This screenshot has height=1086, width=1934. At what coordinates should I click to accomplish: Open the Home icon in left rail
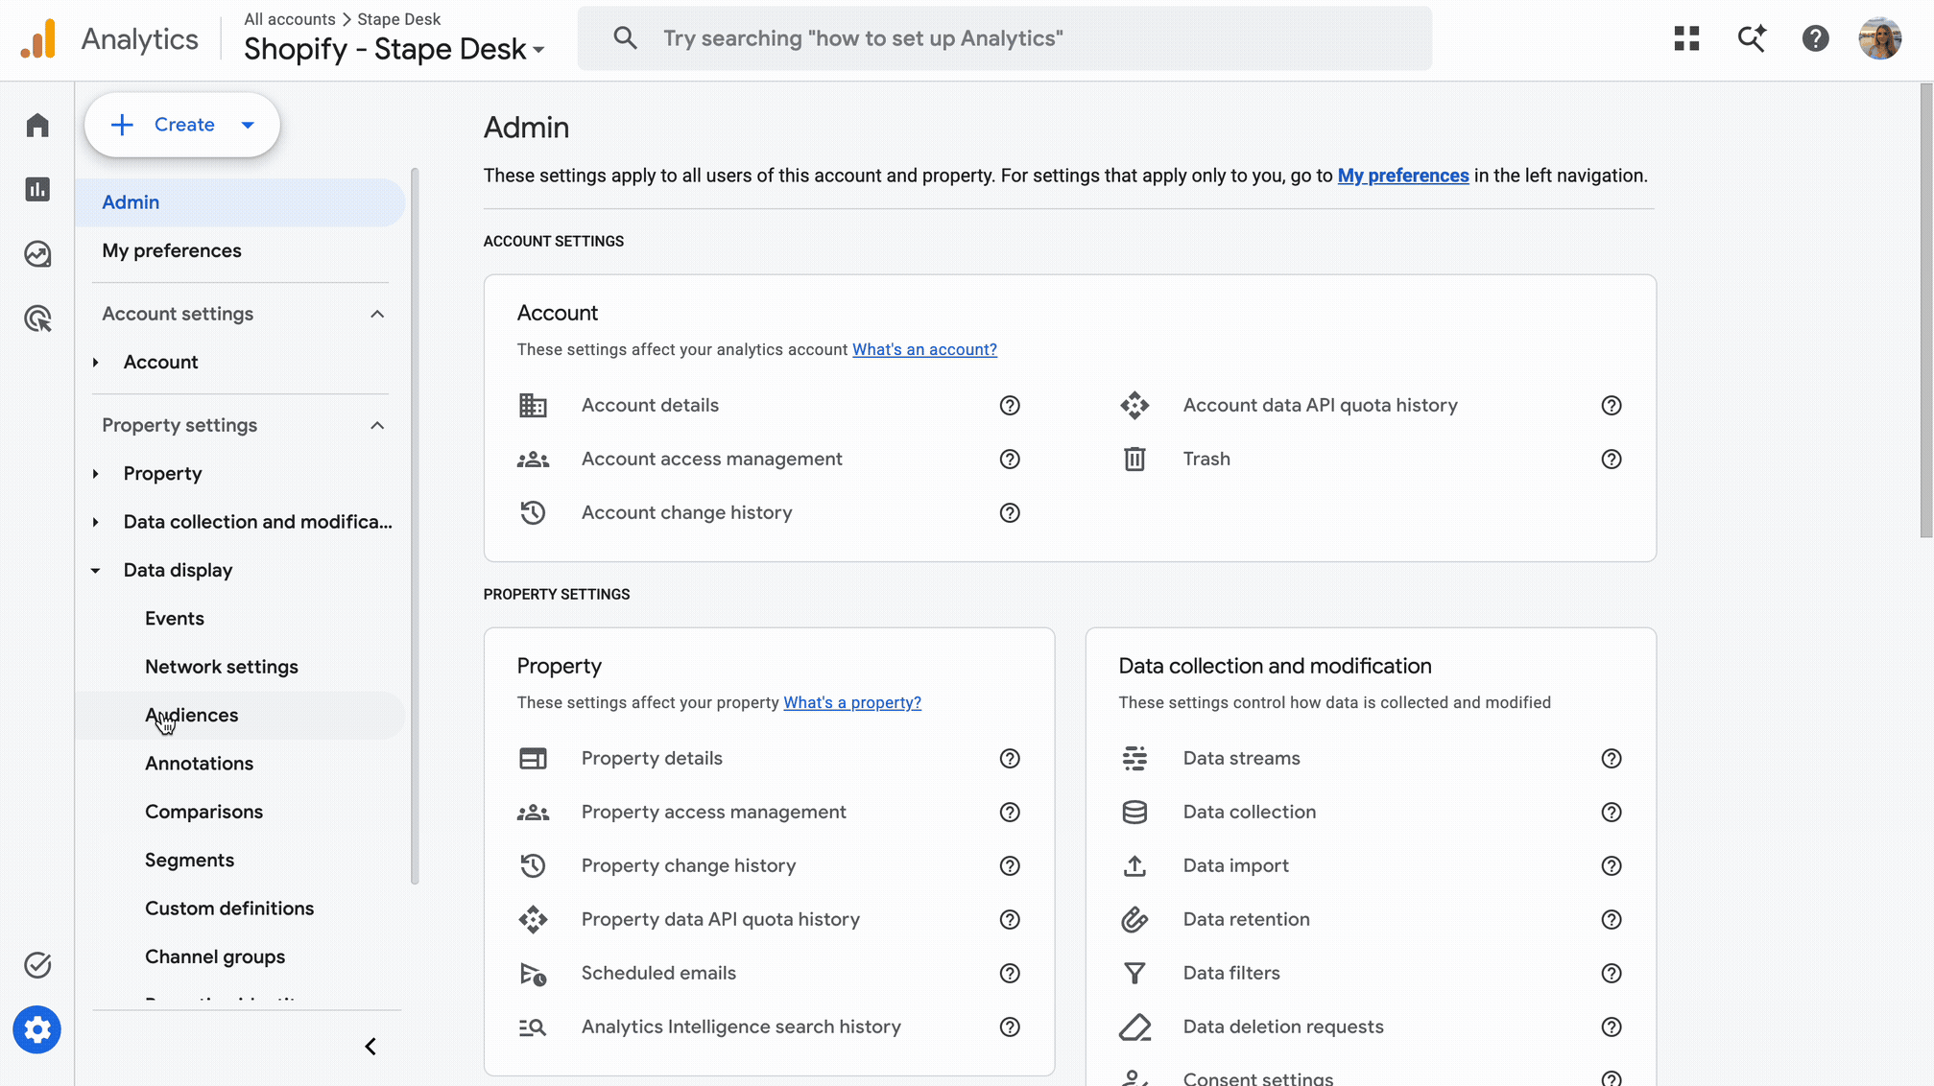click(x=37, y=126)
